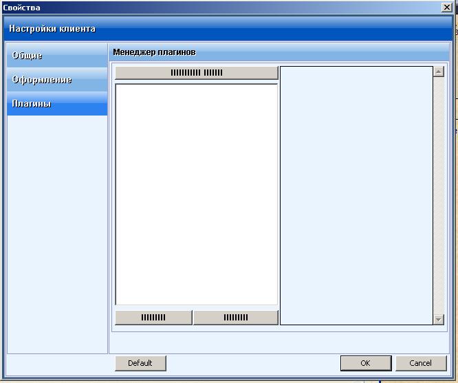Click the vertical scrollbar track of plugin panel
This screenshot has height=383, width=458.
pyautogui.click(x=439, y=196)
